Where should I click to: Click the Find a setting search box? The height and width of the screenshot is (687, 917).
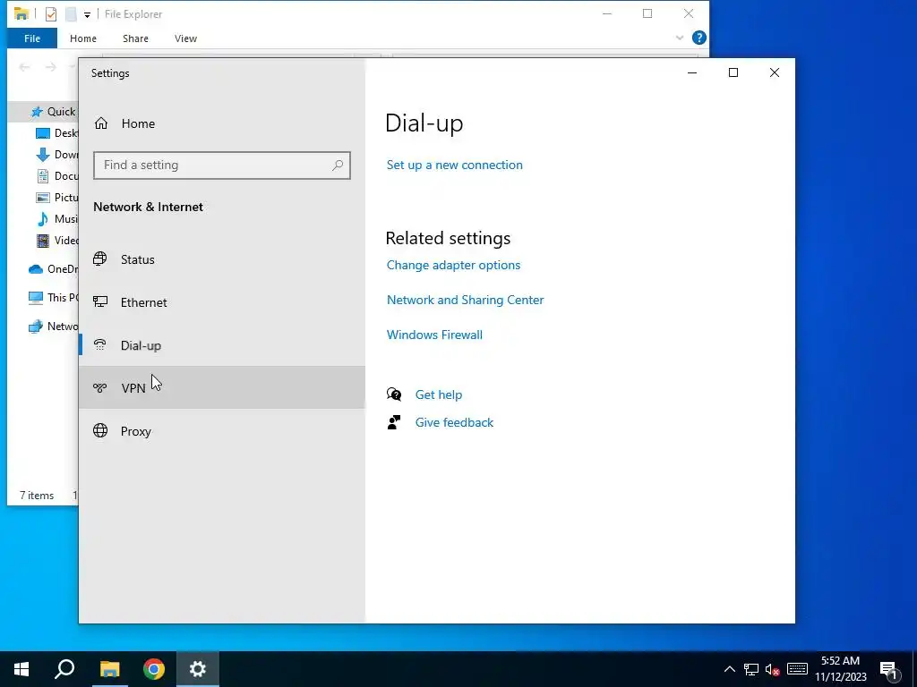[222, 165]
